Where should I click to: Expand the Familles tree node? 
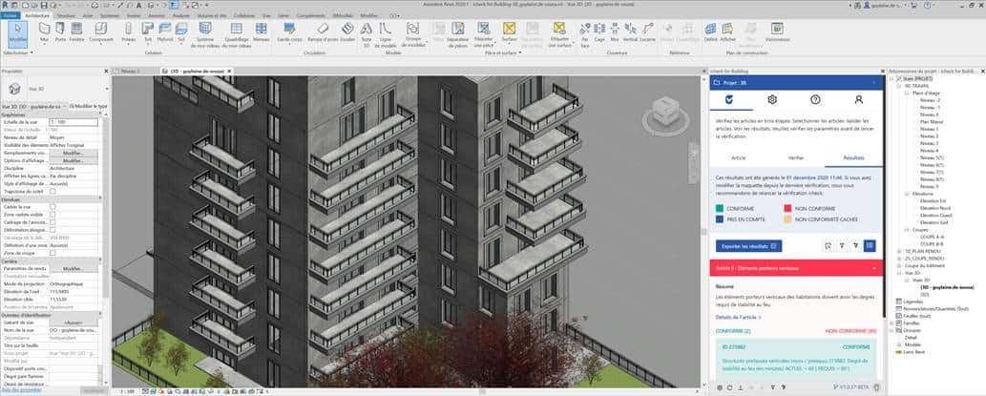pos(893,323)
